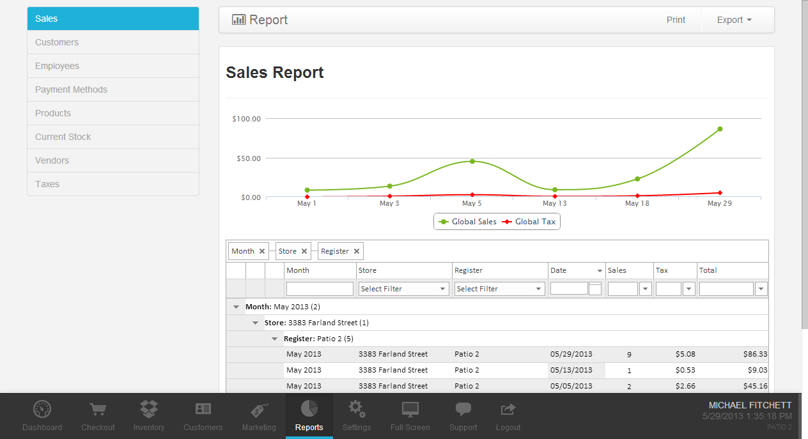Viewport: 808px width, 439px height.
Task: Toggle Global Sales legend series
Action: (x=467, y=222)
